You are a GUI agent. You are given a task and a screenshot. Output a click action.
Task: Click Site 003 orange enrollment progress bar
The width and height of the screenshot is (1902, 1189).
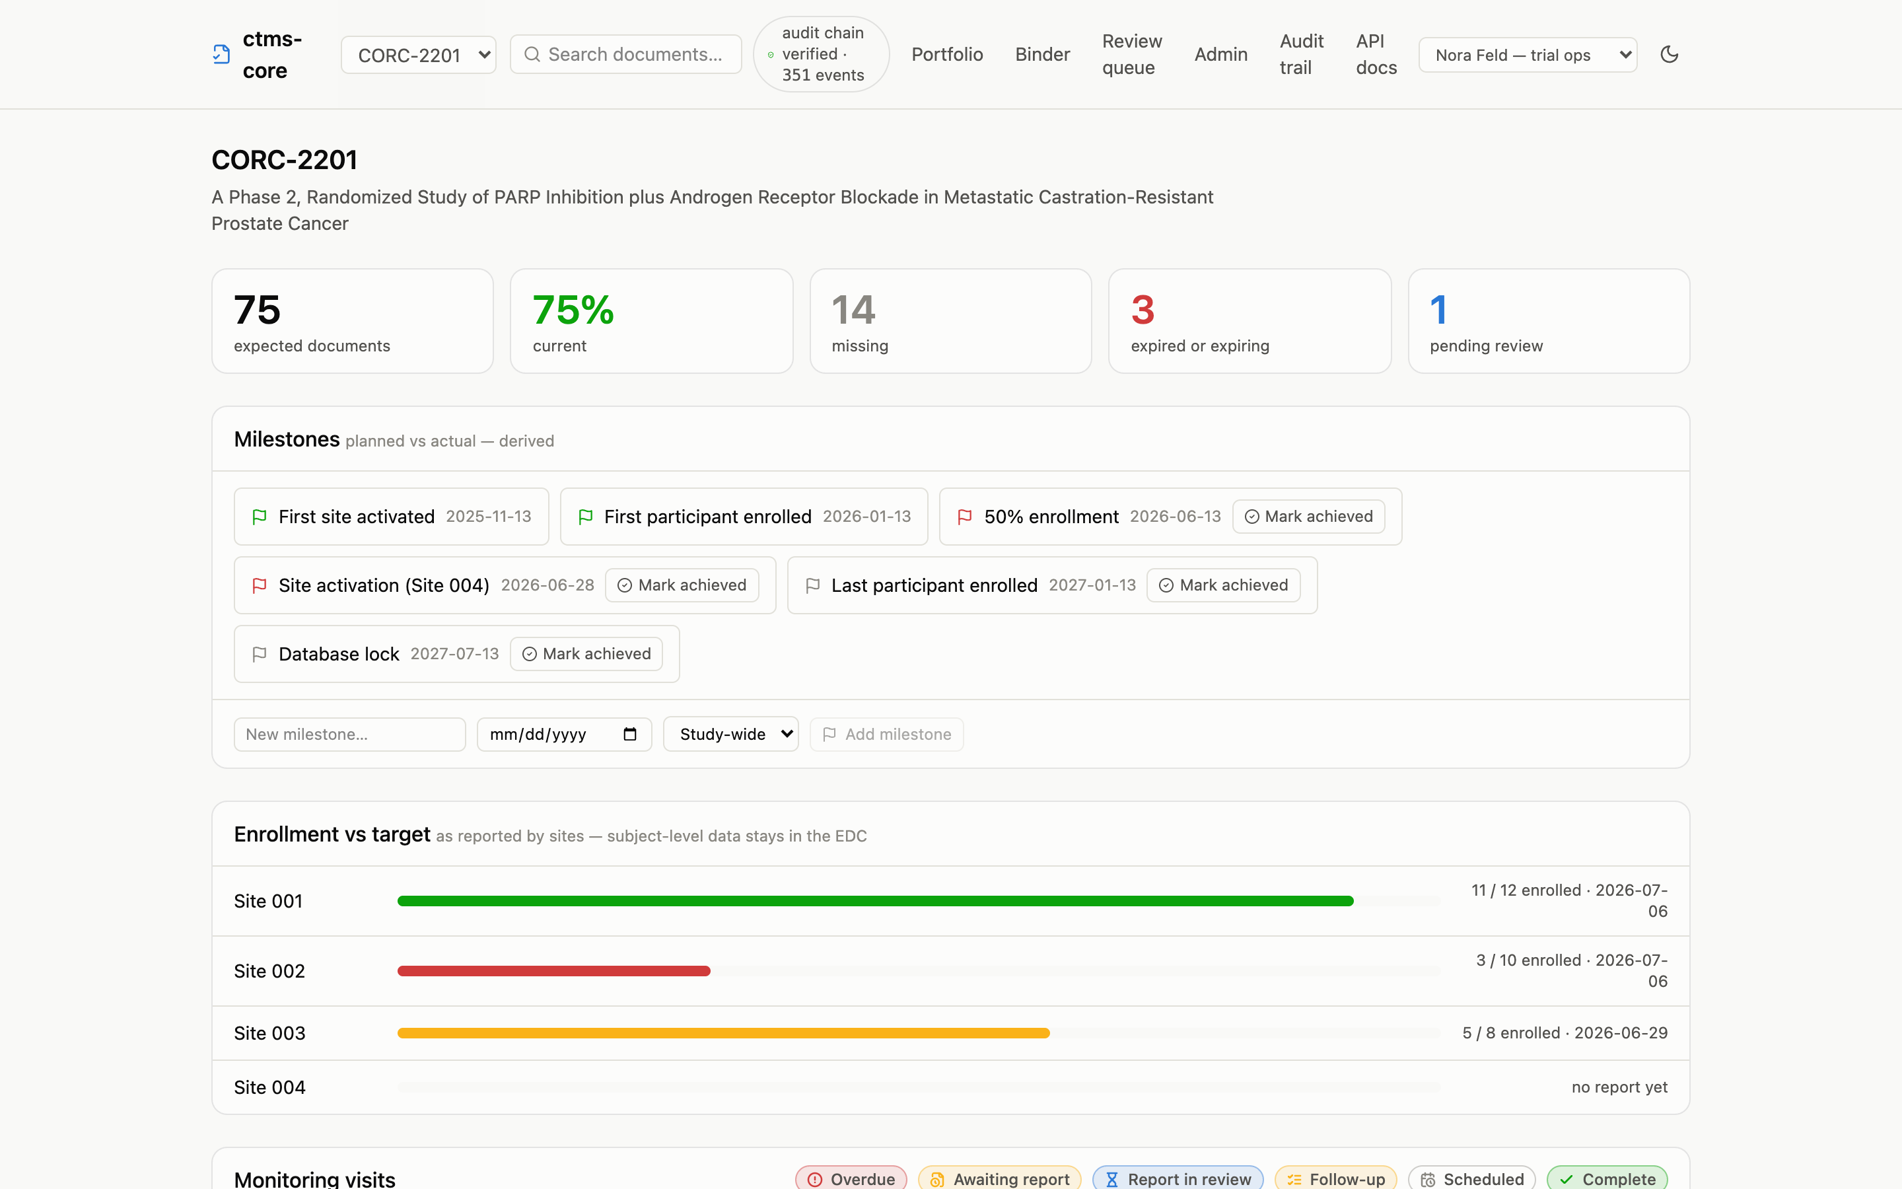(x=724, y=1033)
